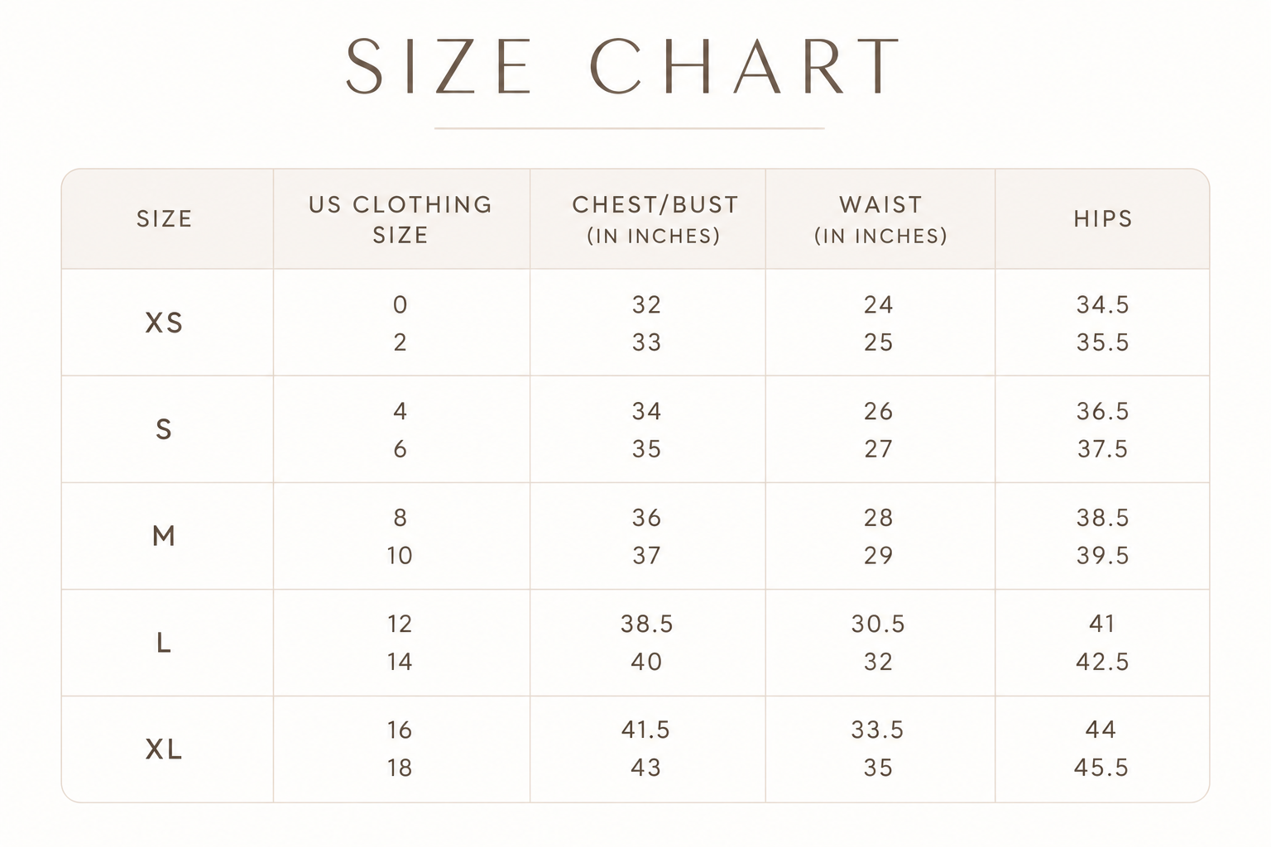Select the HIPS column header
Viewport: 1271px width, 847px height.
pos(1103,219)
